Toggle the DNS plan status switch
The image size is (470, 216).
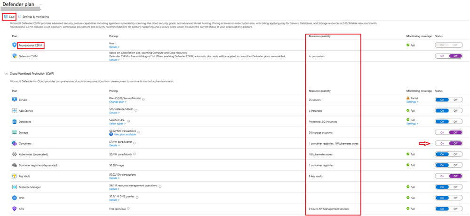pos(448,198)
